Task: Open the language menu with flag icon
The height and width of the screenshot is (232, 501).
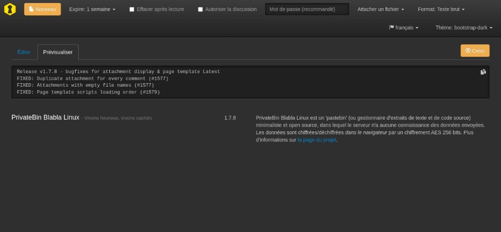Action: tap(404, 28)
